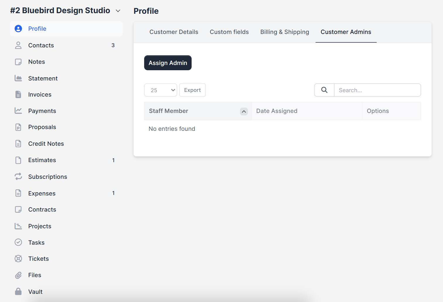Click the Options column header
443x302 pixels.
[x=391, y=111]
